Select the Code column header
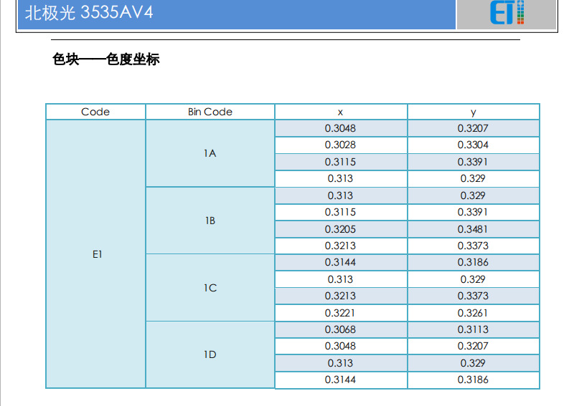The width and height of the screenshot is (569, 406). click(x=95, y=112)
